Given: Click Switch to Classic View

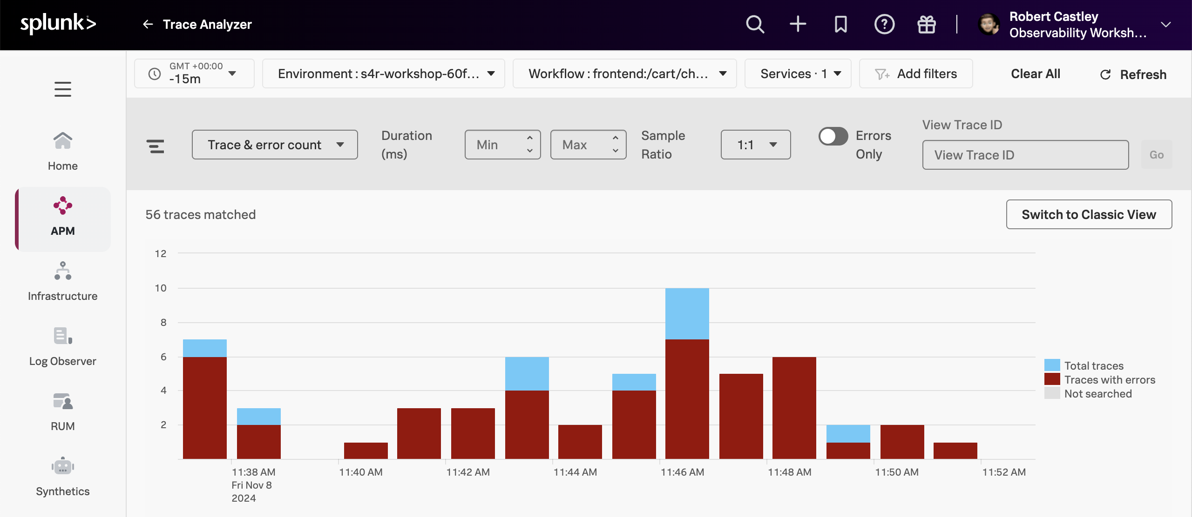Looking at the screenshot, I should (1089, 214).
